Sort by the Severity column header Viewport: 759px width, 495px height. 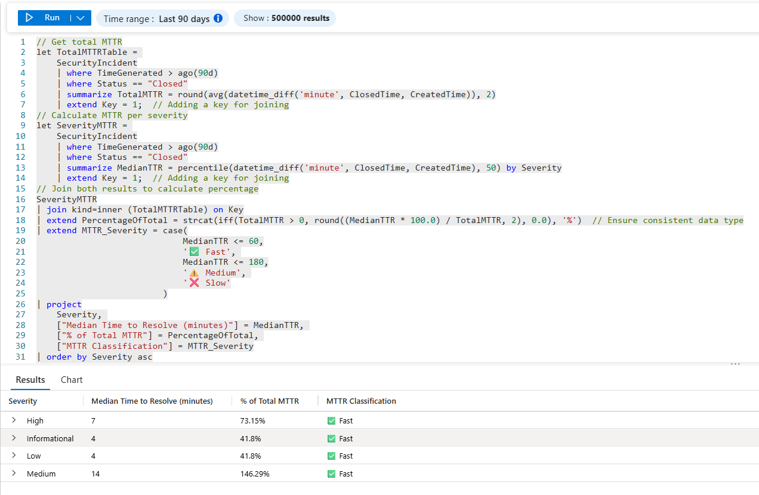coord(23,401)
